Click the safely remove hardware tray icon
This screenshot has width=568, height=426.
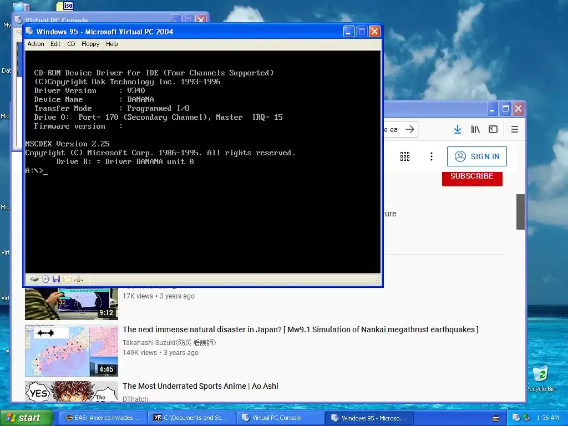pyautogui.click(x=526, y=418)
